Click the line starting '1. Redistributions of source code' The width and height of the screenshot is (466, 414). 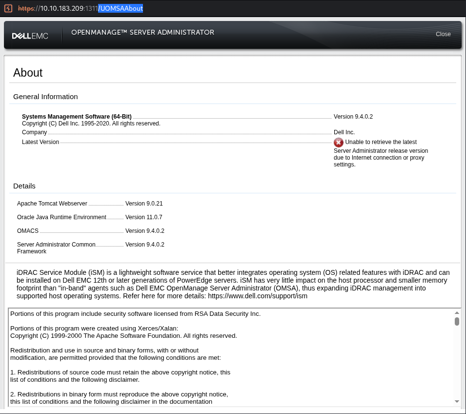[x=120, y=373]
